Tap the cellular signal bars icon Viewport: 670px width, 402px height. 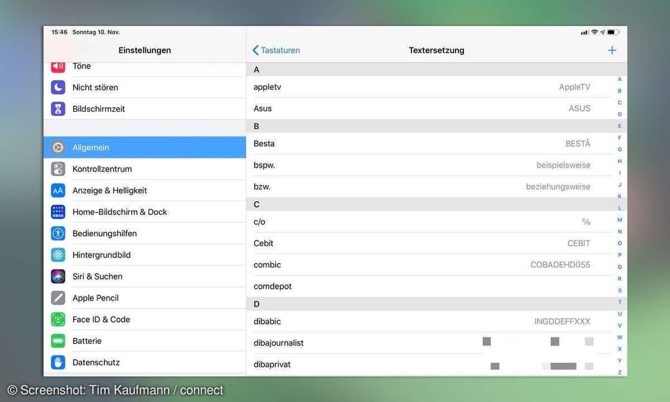pos(585,32)
